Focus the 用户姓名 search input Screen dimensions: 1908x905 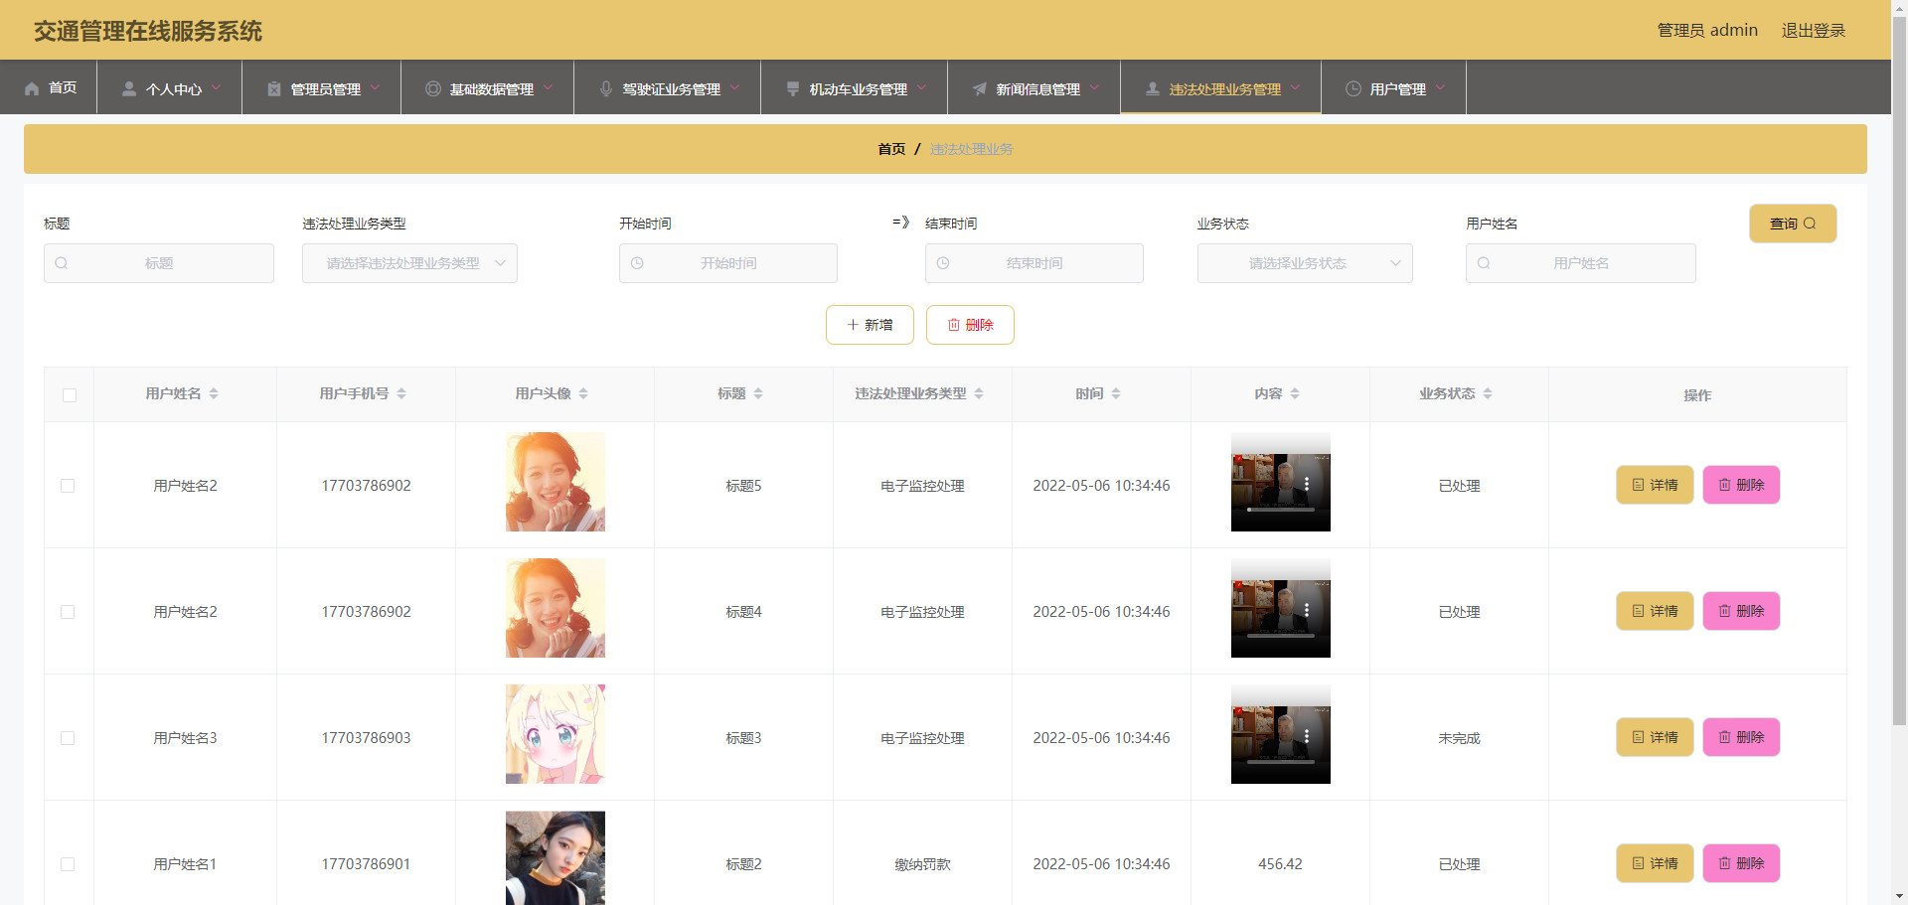(1581, 263)
